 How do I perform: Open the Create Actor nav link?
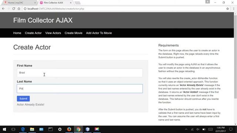33,33
